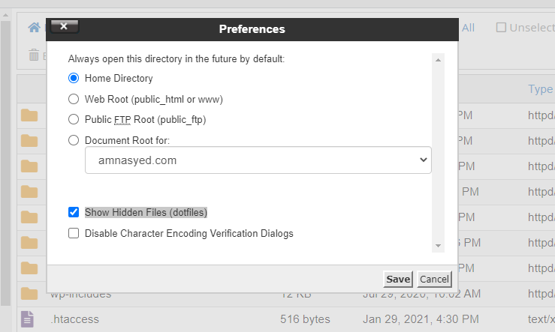Click the trash can delete icon
The width and height of the screenshot is (555, 332).
tap(34, 55)
